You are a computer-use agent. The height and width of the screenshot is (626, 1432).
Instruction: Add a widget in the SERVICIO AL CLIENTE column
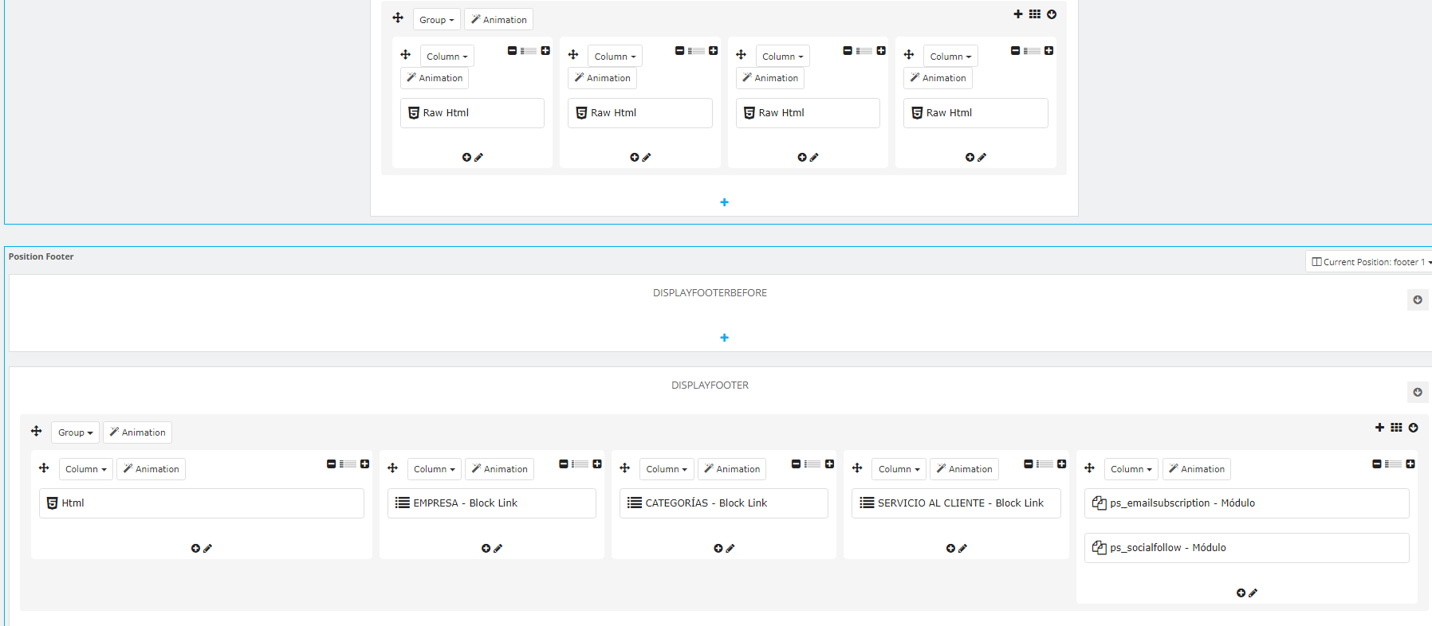(950, 548)
